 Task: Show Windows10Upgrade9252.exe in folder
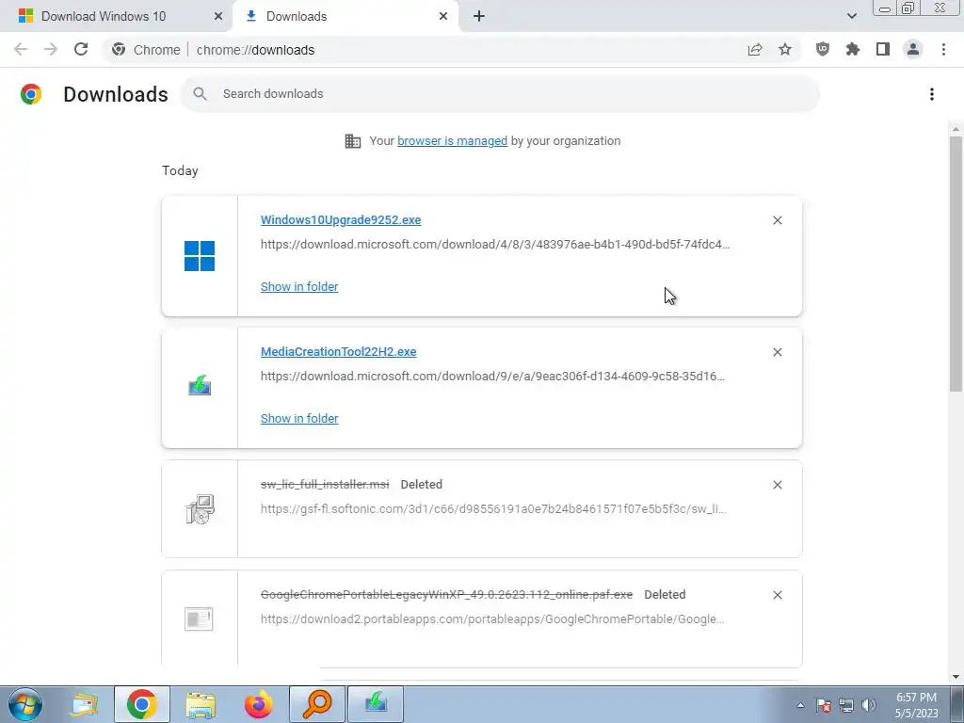[299, 286]
